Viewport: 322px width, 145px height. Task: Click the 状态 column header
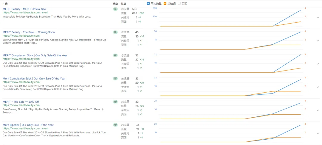(115, 4)
